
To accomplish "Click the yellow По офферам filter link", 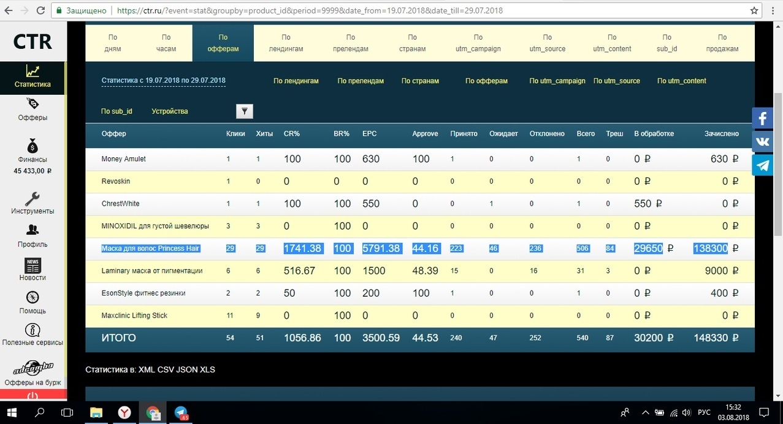I will click(486, 81).
